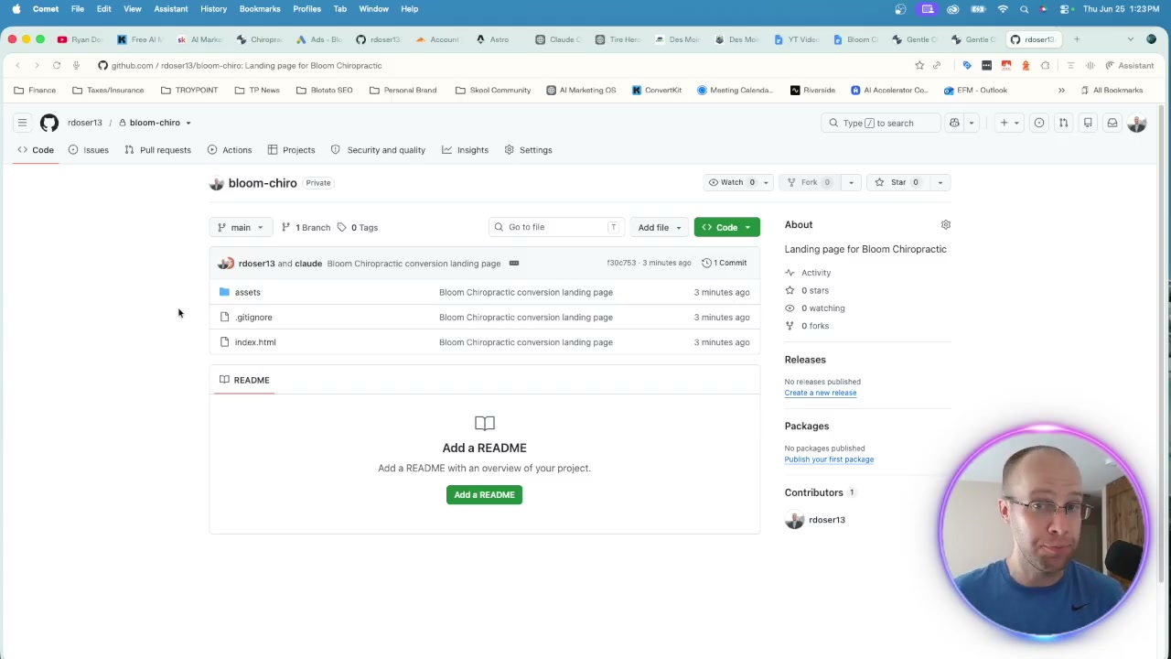Open All Bookmarks folder

pyautogui.click(x=1112, y=90)
